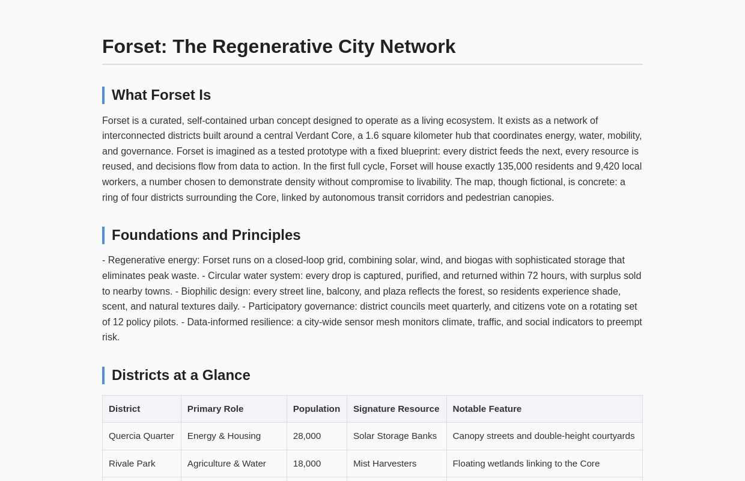
Task: Click the Signature Resource column header
Action: click(x=396, y=409)
